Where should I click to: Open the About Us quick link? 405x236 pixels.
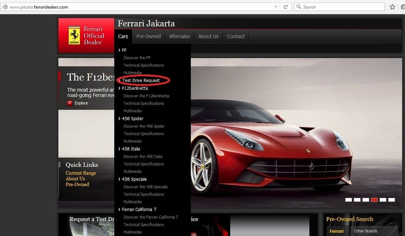click(75, 179)
